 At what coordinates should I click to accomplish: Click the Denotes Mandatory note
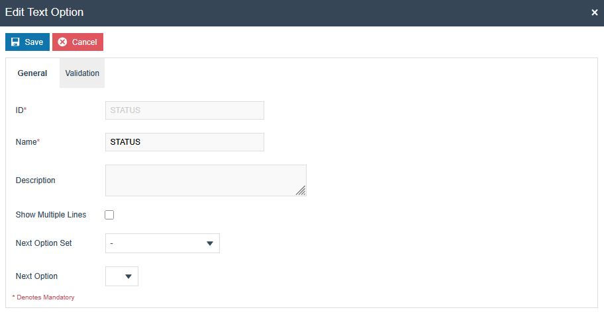tap(44, 297)
